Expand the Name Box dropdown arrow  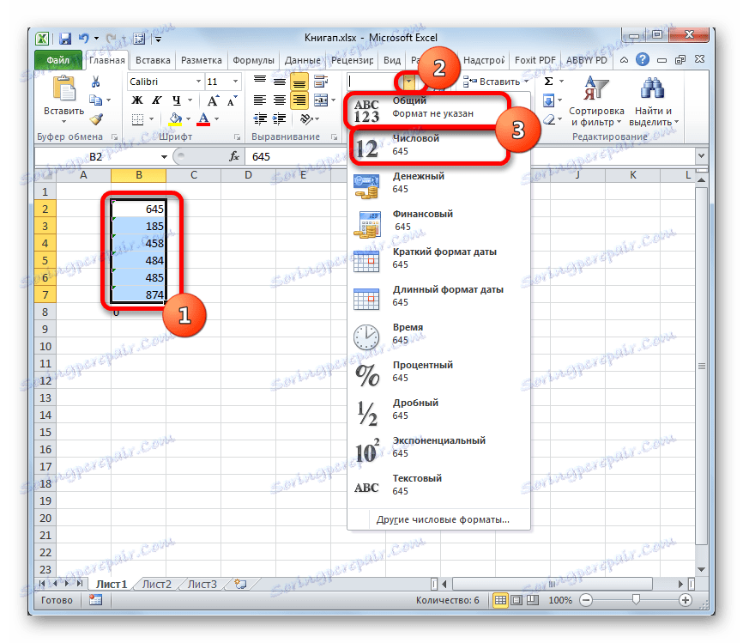(x=164, y=157)
